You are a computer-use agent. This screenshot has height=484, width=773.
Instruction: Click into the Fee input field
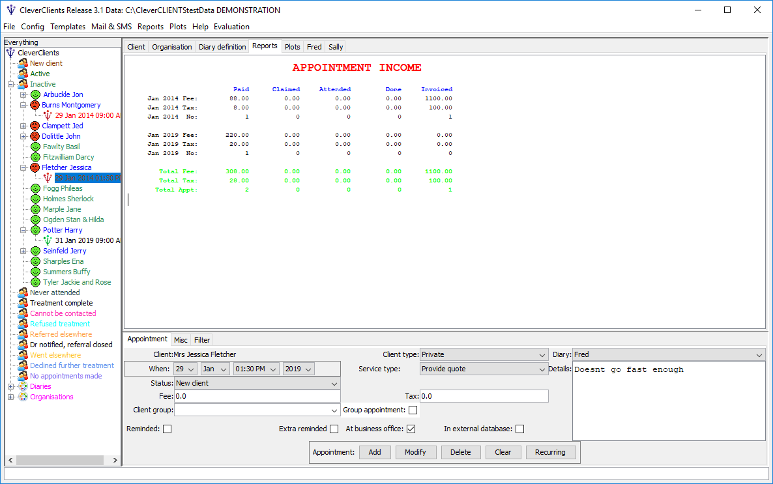(257, 396)
